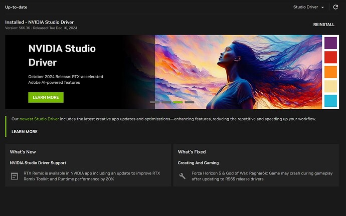
Task: Click the wrench icon in What's Fixed
Action: pyautogui.click(x=183, y=176)
